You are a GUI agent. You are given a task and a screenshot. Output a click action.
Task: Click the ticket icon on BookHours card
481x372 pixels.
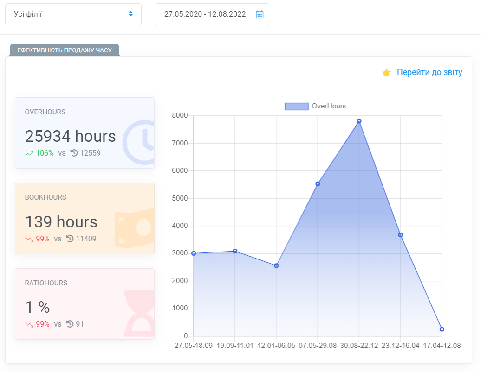coord(136,227)
